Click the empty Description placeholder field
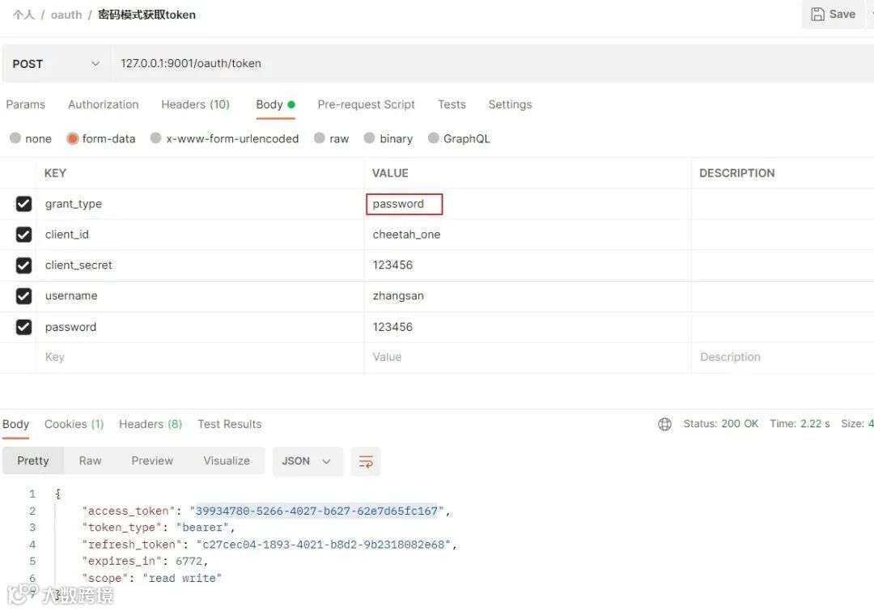Image resolution: width=874 pixels, height=611 pixels. click(x=783, y=357)
